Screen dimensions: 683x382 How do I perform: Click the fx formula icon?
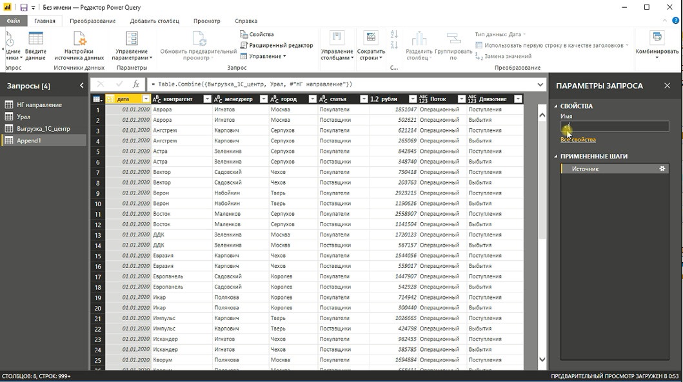pyautogui.click(x=136, y=84)
